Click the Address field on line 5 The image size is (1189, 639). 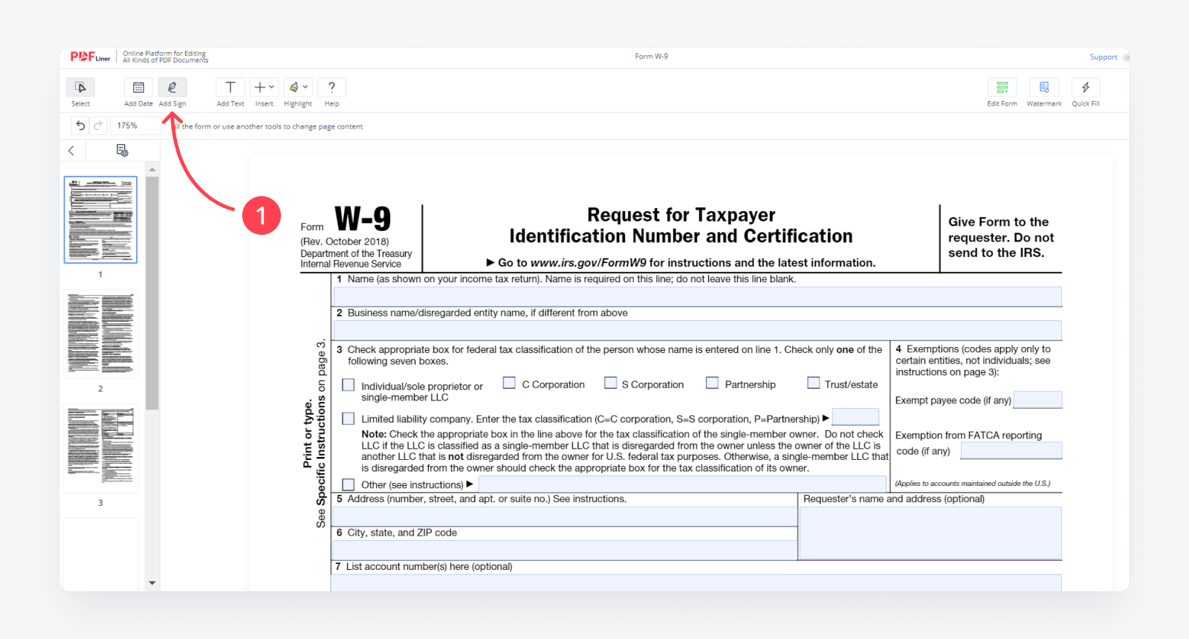(565, 516)
